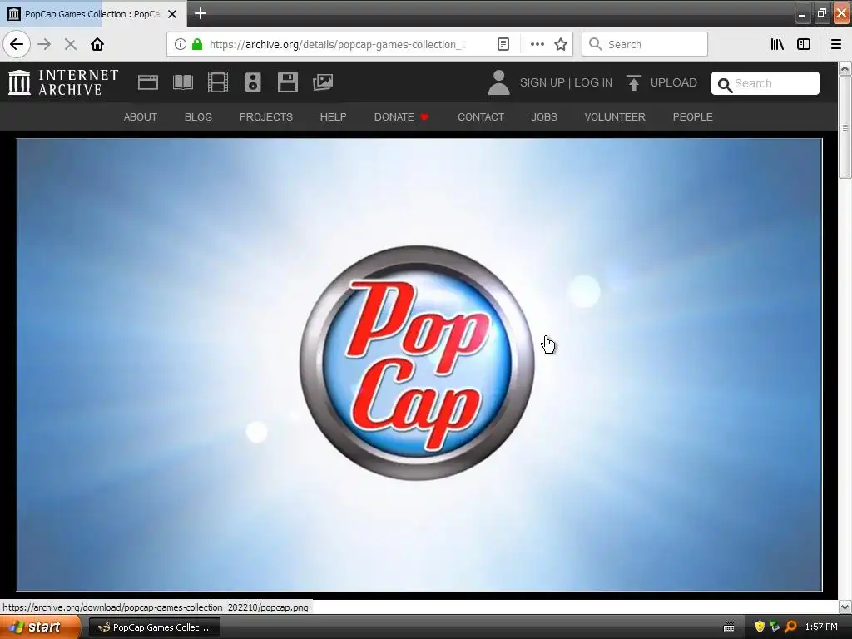Open the Software floppy disk icon

(x=287, y=82)
